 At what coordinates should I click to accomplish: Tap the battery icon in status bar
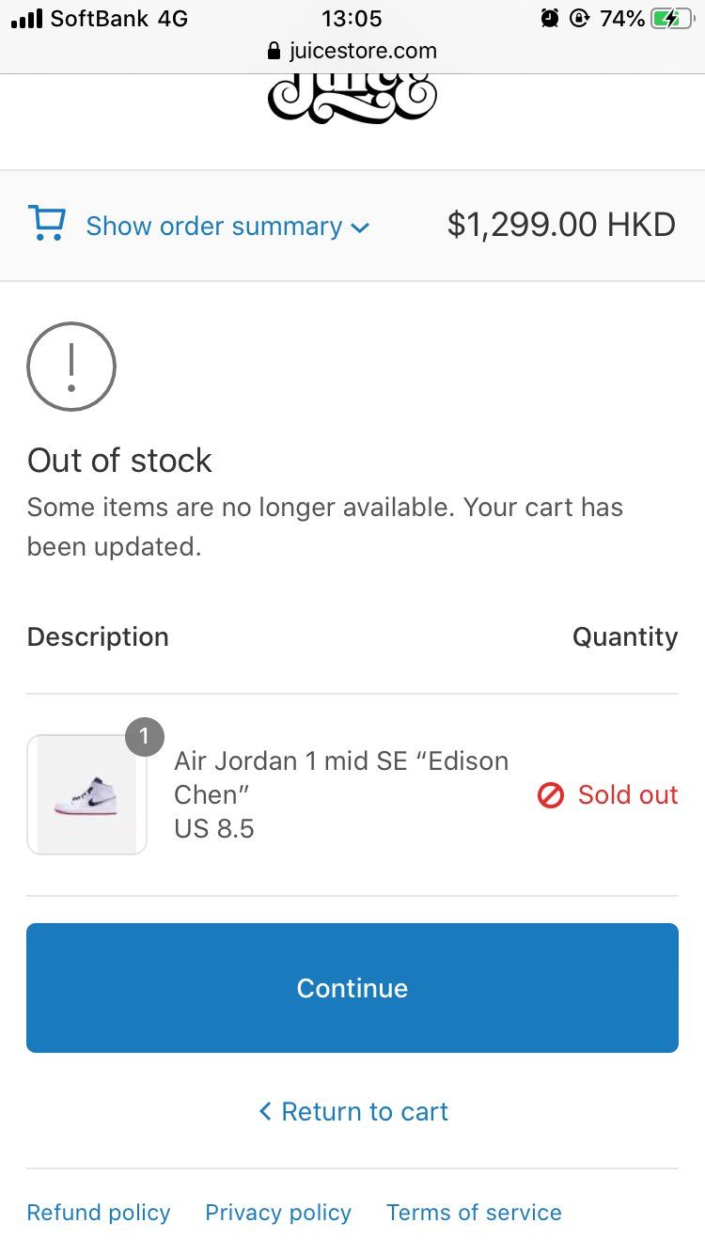(x=671, y=19)
